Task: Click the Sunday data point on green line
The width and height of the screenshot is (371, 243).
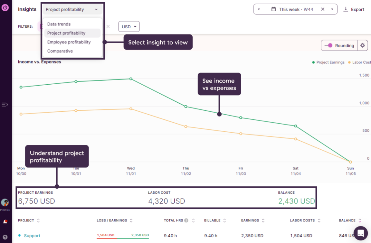Action: [x=350, y=162]
